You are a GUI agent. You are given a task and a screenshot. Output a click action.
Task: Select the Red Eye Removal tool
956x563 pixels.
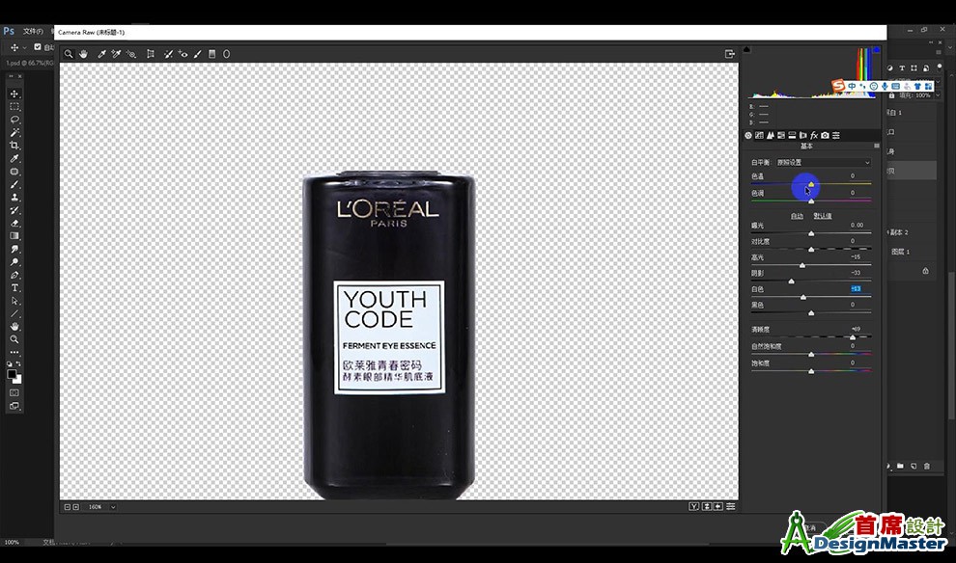(183, 54)
